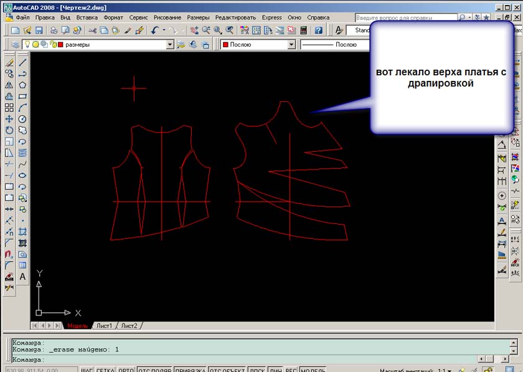Screen dimensions: 523x372
Task: Select the Revision Cloud tool
Action: 22,131
